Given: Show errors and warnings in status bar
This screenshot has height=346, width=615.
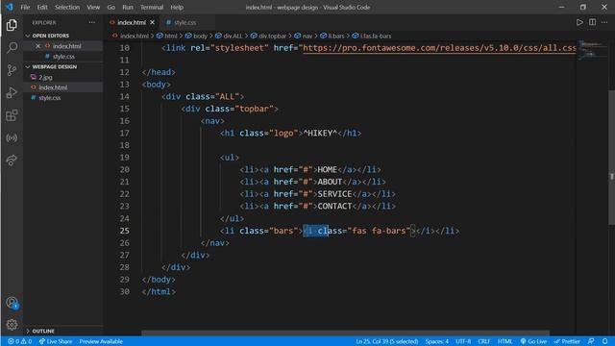Looking at the screenshot, I should (x=19, y=341).
